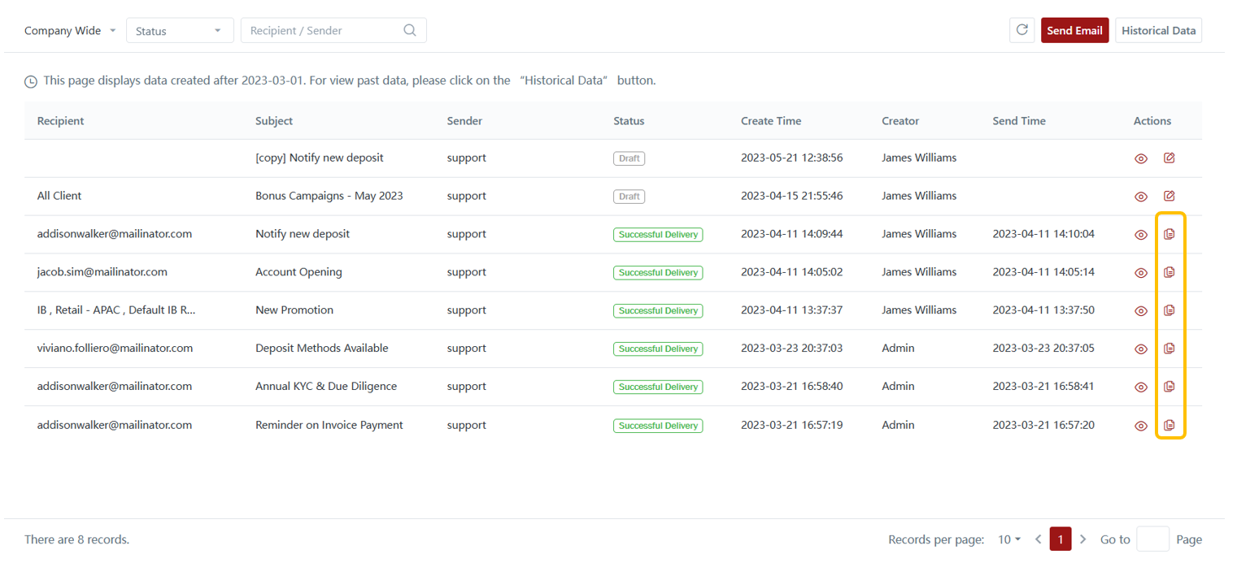This screenshot has width=1237, height=563.
Task: View the 11 April 'Notify new deposit' email
Action: pos(1141,235)
